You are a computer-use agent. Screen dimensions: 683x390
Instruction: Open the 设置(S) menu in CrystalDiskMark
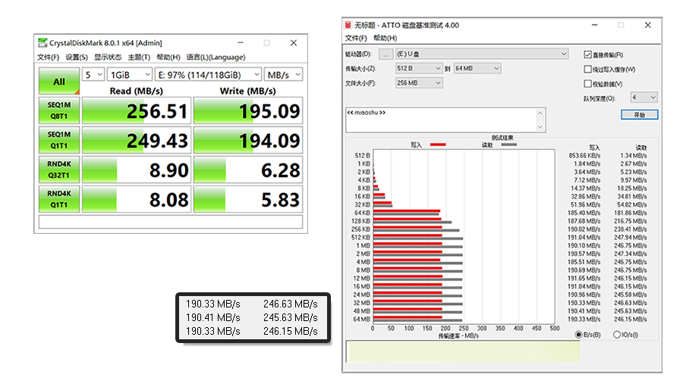pos(77,58)
